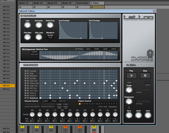The image size is (169, 133).
Task: Select pattern 02 in Pattern Control
Action: 82,104
